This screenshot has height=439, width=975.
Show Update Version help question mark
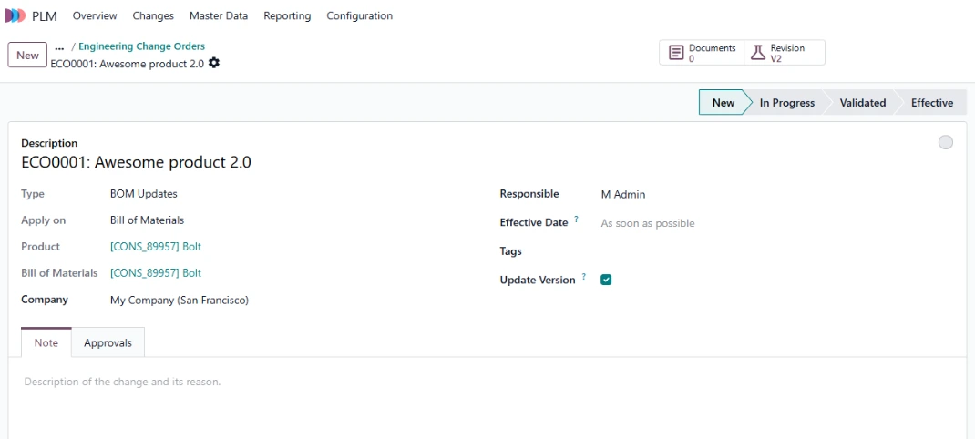point(584,277)
